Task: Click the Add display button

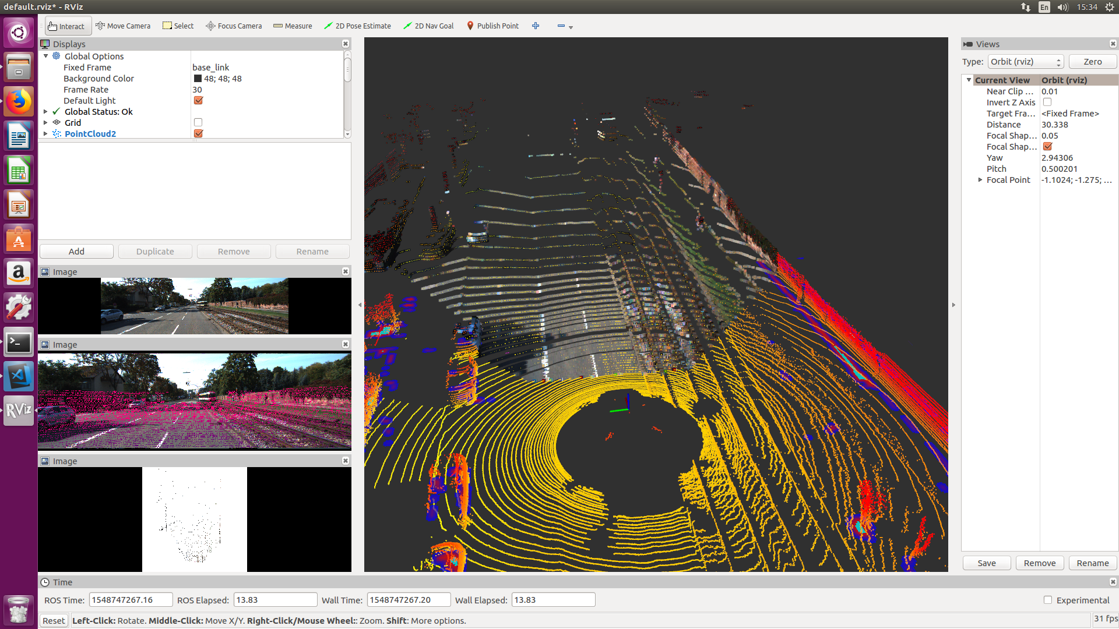Action: click(76, 252)
